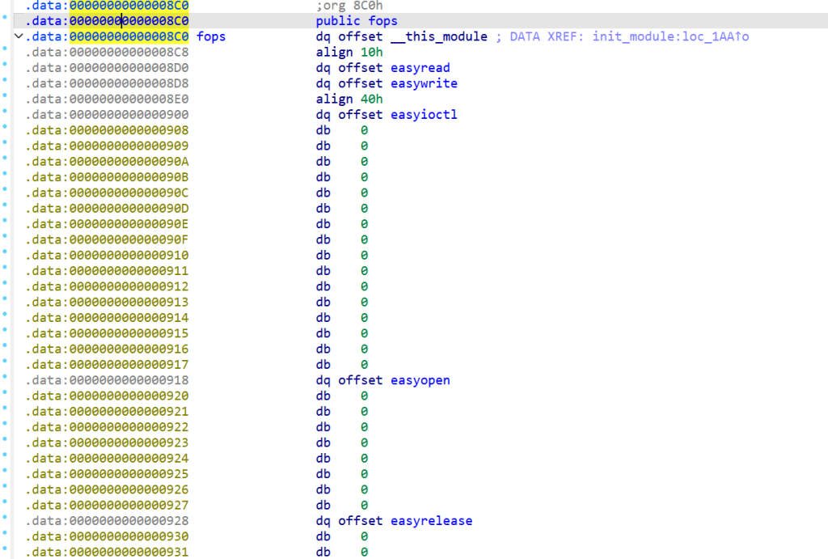828x559 pixels.
Task: Go to the easyopen function reference
Action: pyautogui.click(x=420, y=380)
